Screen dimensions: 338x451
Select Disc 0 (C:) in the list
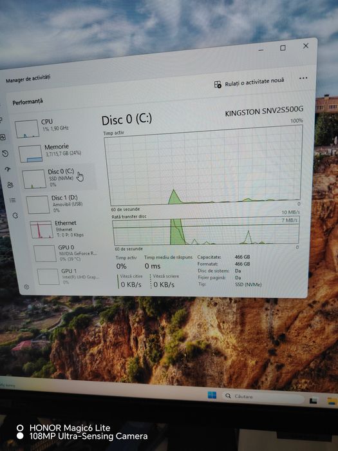point(59,178)
